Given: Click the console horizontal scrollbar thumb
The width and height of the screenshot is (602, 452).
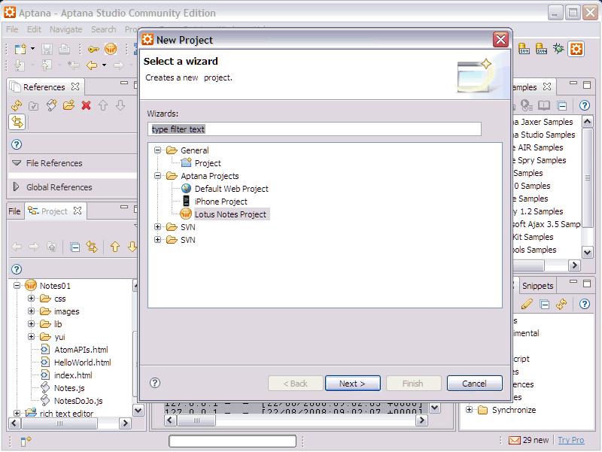Looking at the screenshot, I should pos(196,420).
